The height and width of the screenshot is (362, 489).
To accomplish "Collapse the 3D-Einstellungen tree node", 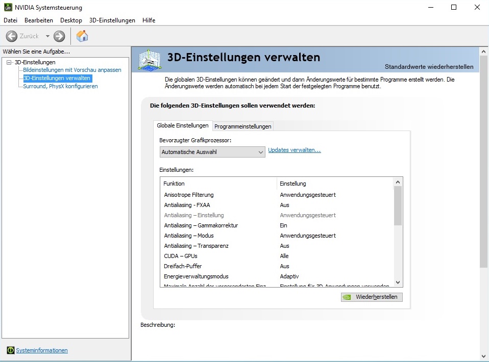I will pos(9,62).
